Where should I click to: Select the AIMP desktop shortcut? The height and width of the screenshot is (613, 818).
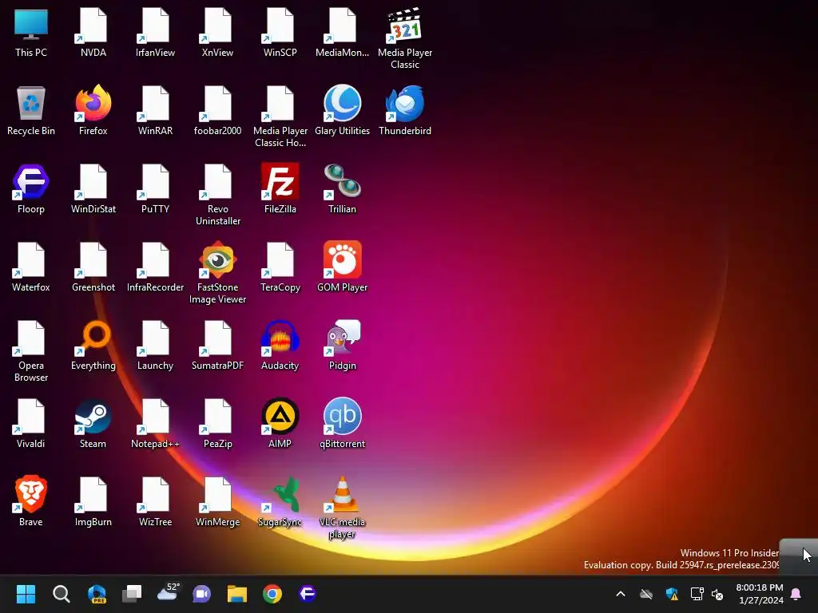tap(280, 424)
